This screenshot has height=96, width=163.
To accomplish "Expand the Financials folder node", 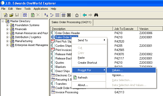I will (7, 29).
